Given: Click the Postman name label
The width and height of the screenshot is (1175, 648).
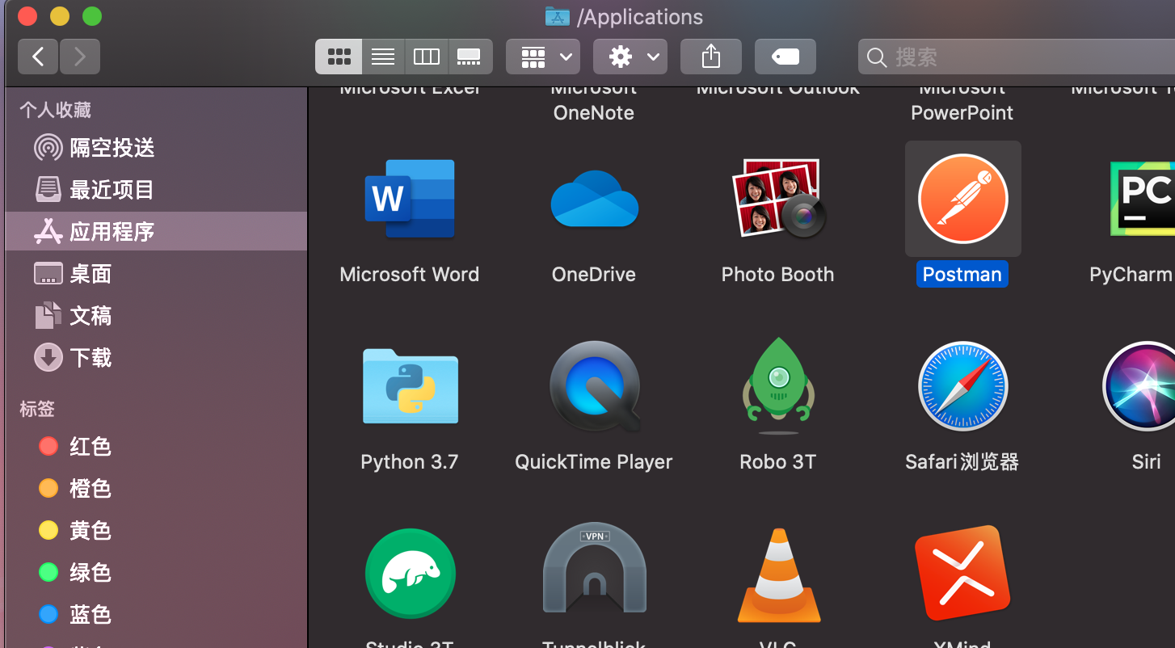Looking at the screenshot, I should (962, 274).
